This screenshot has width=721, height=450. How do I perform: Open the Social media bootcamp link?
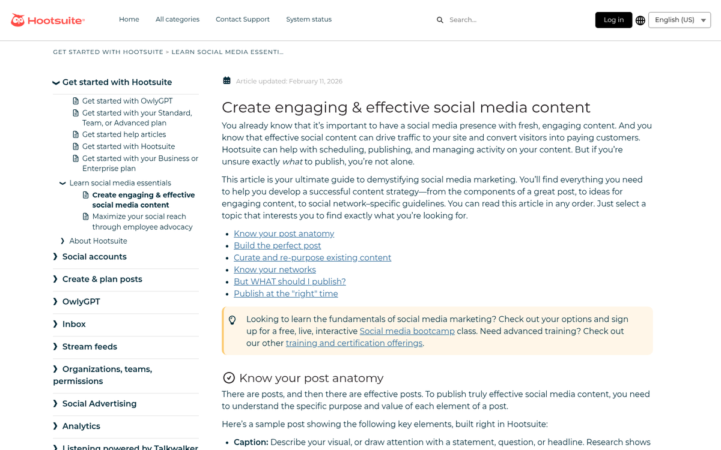point(407,331)
